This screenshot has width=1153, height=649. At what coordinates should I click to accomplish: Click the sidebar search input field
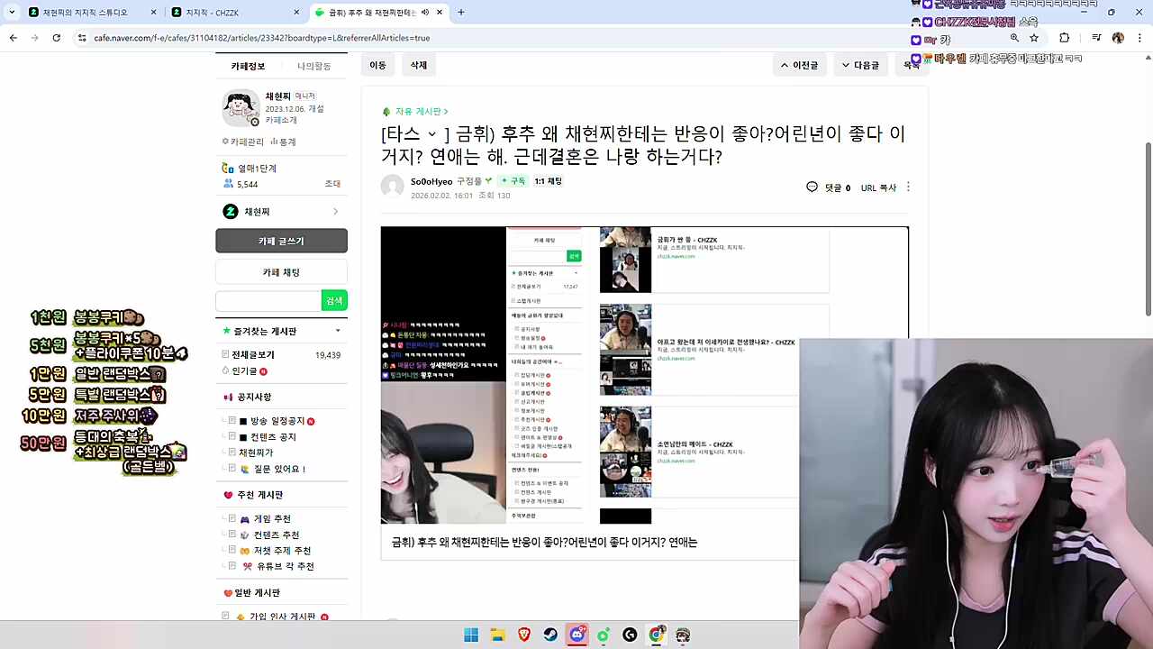click(x=270, y=300)
